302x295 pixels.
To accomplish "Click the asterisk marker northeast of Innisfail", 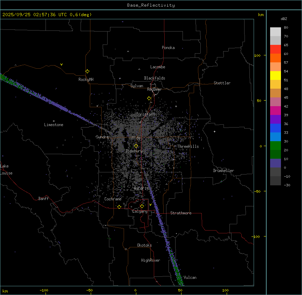I will (176, 107).
